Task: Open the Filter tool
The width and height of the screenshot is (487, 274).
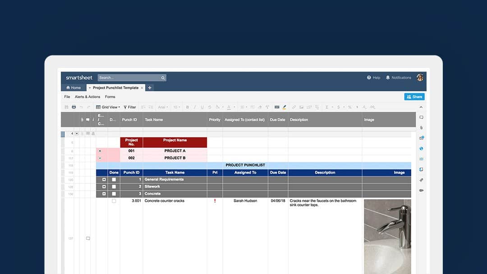Action: coord(130,107)
